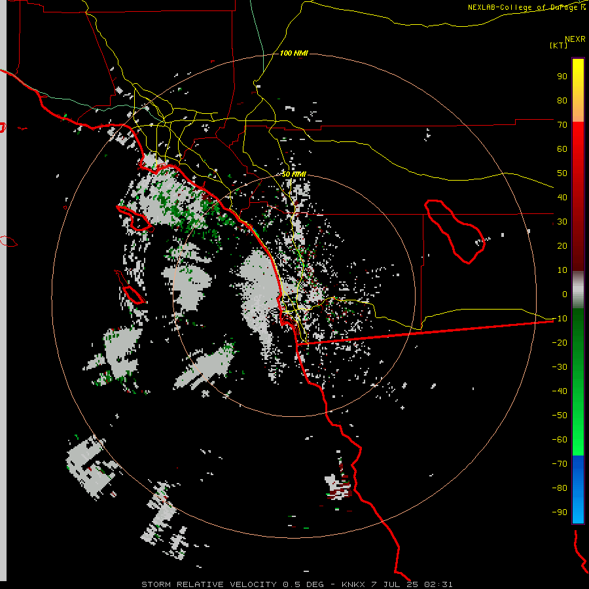
Task: Click the 40 value on the velocity scale
Action: [x=562, y=198]
